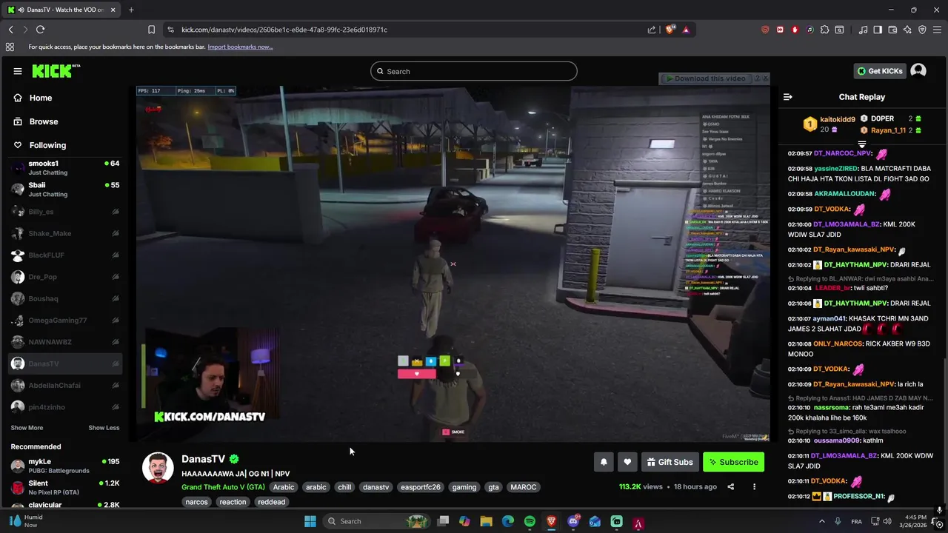The height and width of the screenshot is (533, 948).
Task: Select the capitalized Arabic tag
Action: [284, 487]
